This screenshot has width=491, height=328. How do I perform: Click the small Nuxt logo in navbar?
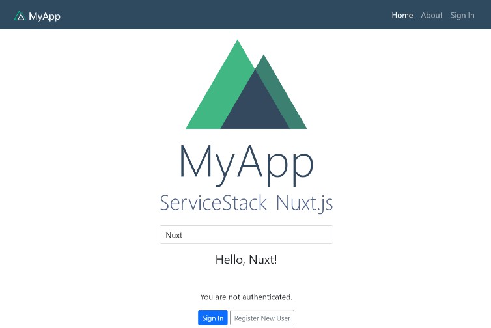(20, 16)
